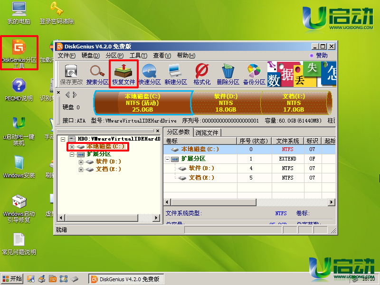
Task: Open the 硬盘(D) menu
Action: tap(91, 56)
